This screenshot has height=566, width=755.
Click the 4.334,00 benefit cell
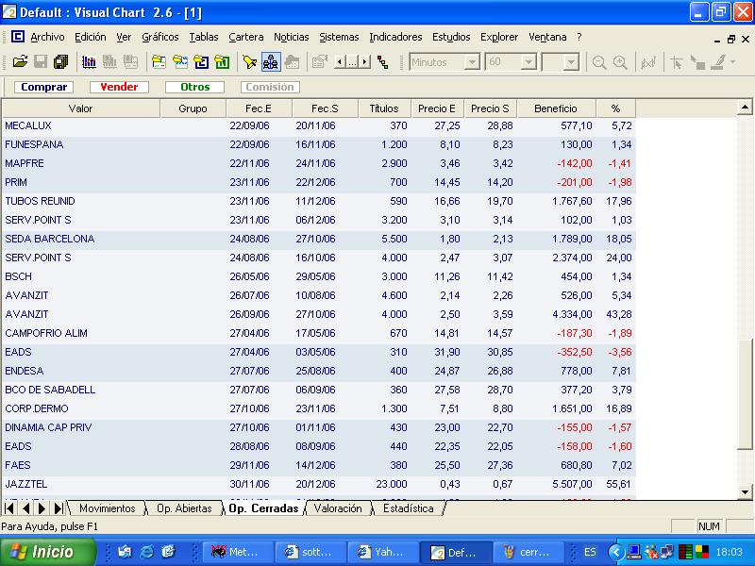572,314
